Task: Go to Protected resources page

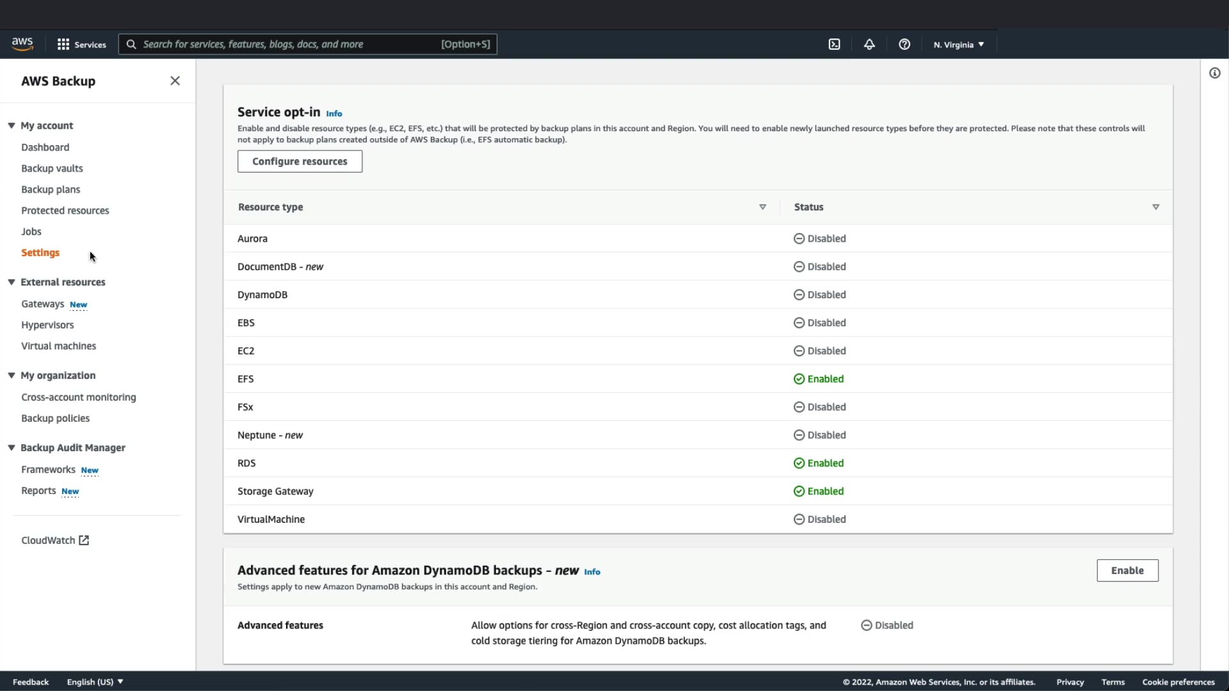Action: point(65,210)
